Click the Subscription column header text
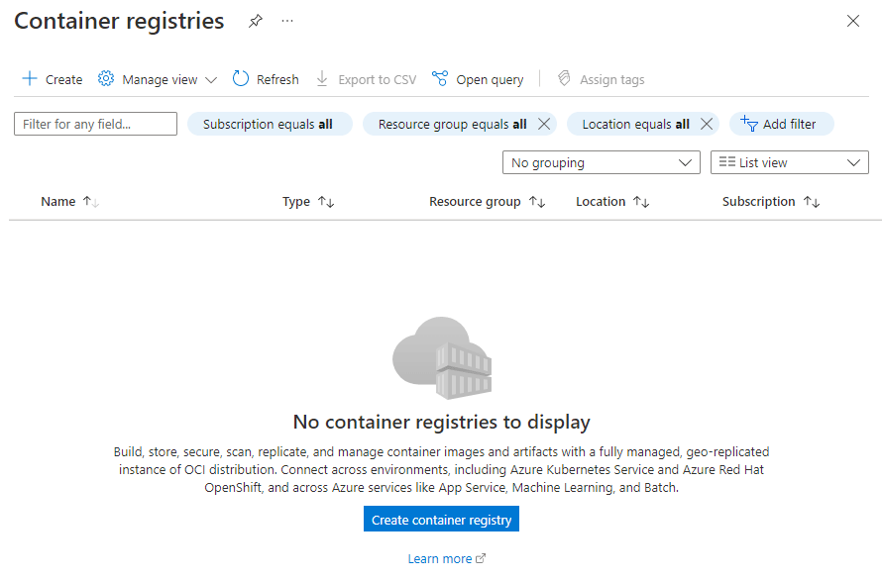882x579 pixels. [758, 202]
